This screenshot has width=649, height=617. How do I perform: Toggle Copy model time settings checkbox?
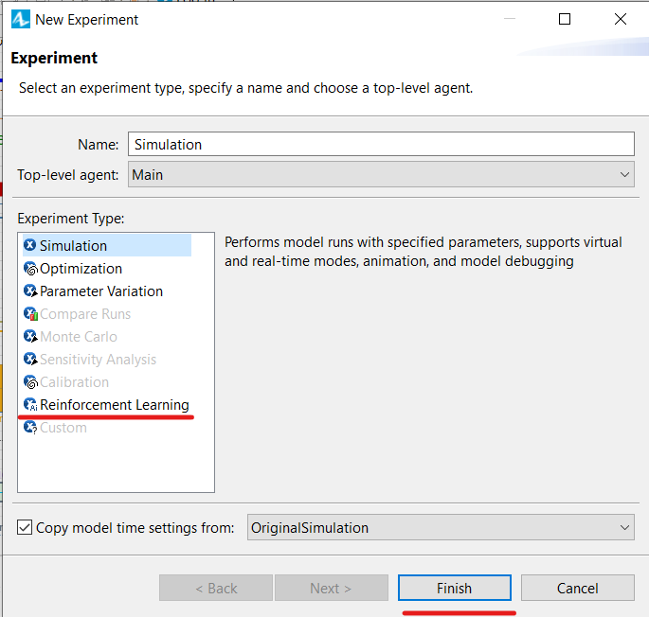click(x=25, y=528)
